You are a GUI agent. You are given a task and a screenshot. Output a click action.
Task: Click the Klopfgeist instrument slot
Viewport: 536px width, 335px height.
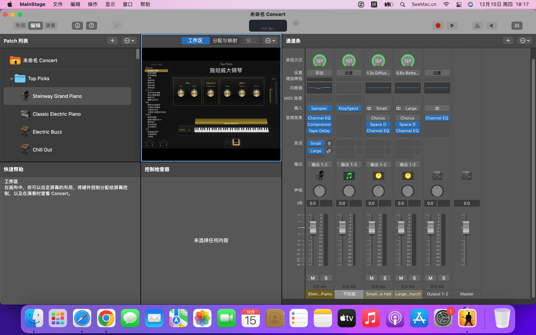click(x=349, y=108)
